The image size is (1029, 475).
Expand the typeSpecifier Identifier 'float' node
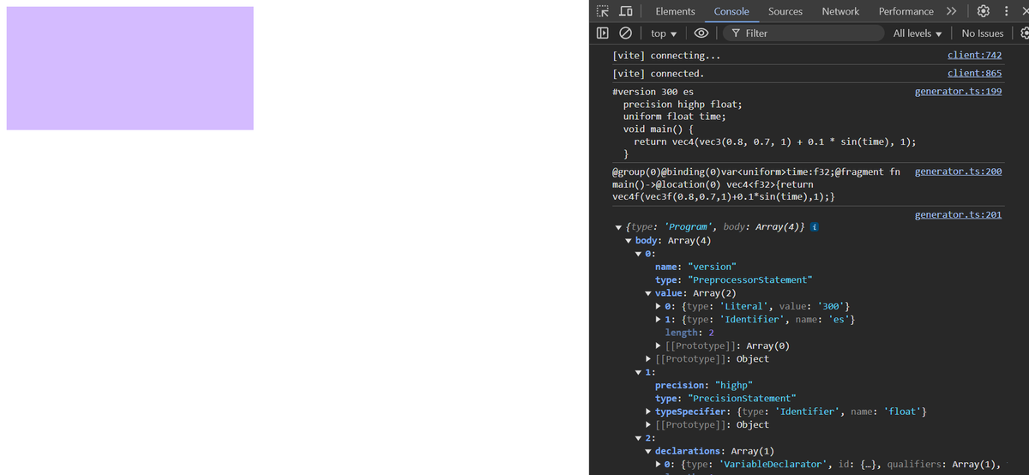(649, 412)
